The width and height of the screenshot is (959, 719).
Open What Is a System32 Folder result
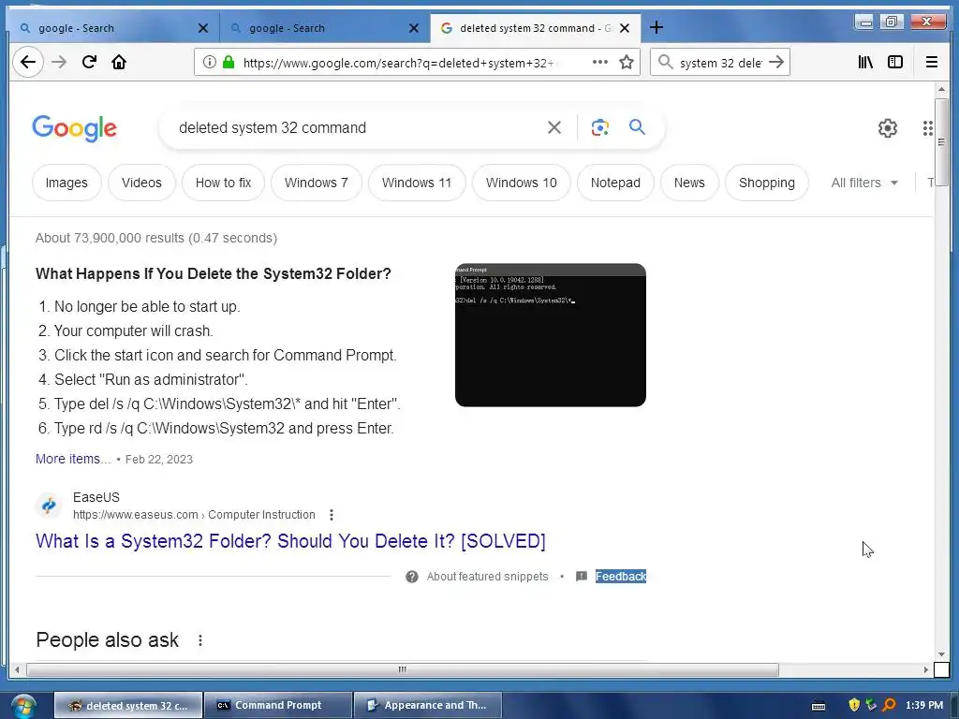pyautogui.click(x=290, y=541)
